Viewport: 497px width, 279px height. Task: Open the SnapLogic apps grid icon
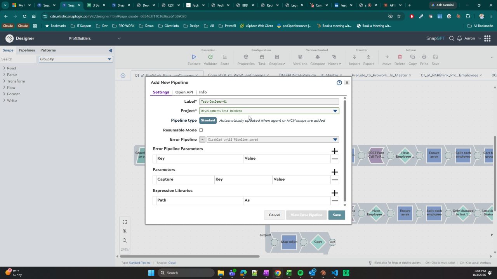click(487, 38)
